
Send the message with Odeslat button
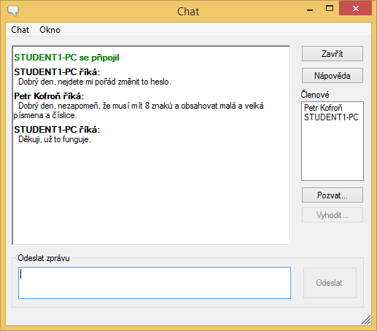330,283
